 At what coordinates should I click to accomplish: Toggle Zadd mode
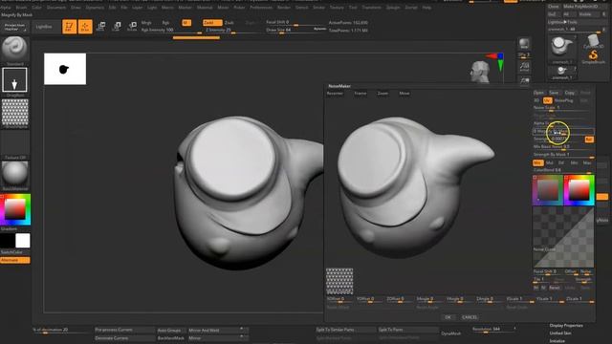click(212, 23)
